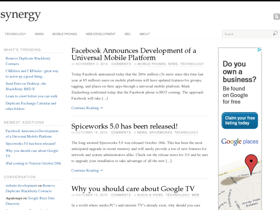Open the News menu item
280x210 pixels.
pyautogui.click(x=39, y=34)
